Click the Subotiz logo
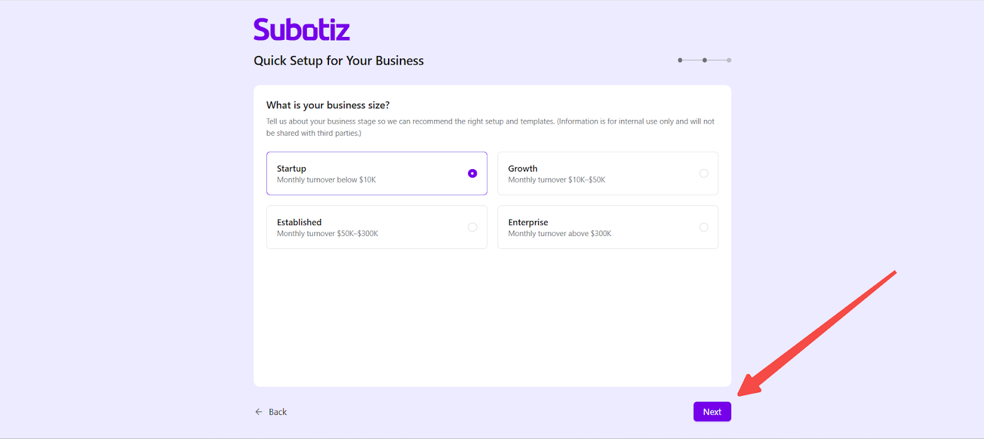This screenshot has height=439, width=984. coord(301,30)
